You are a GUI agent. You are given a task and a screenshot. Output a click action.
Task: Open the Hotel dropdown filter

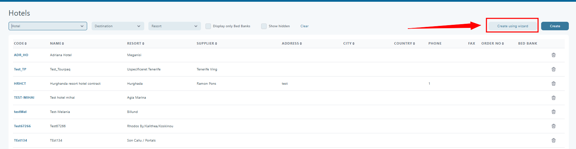tap(48, 26)
